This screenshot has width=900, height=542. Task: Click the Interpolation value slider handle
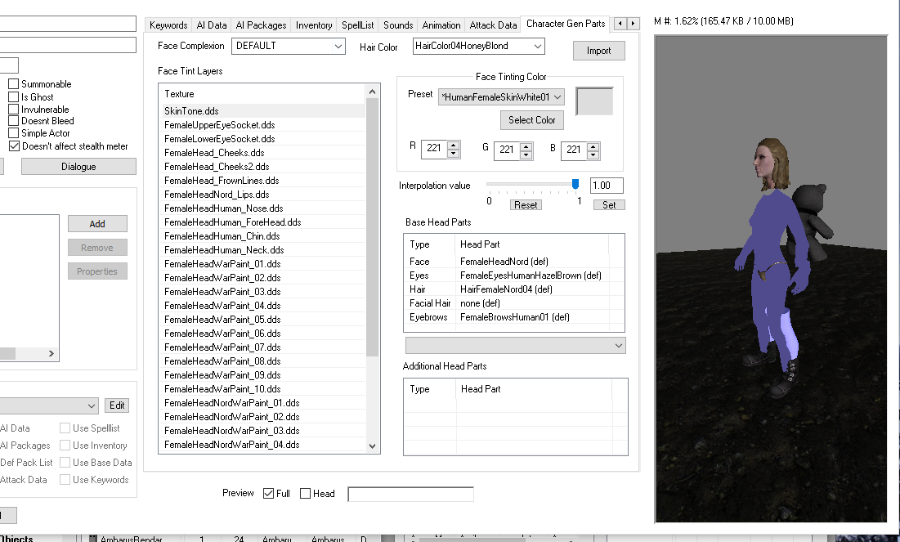(575, 184)
